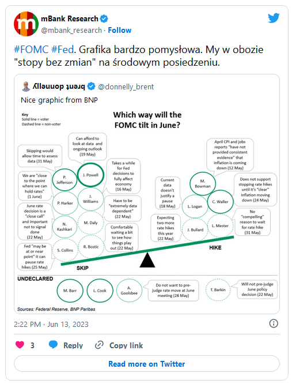296x388 pixels.
Task: Open the tweet info circle icon
Action: pos(274,323)
